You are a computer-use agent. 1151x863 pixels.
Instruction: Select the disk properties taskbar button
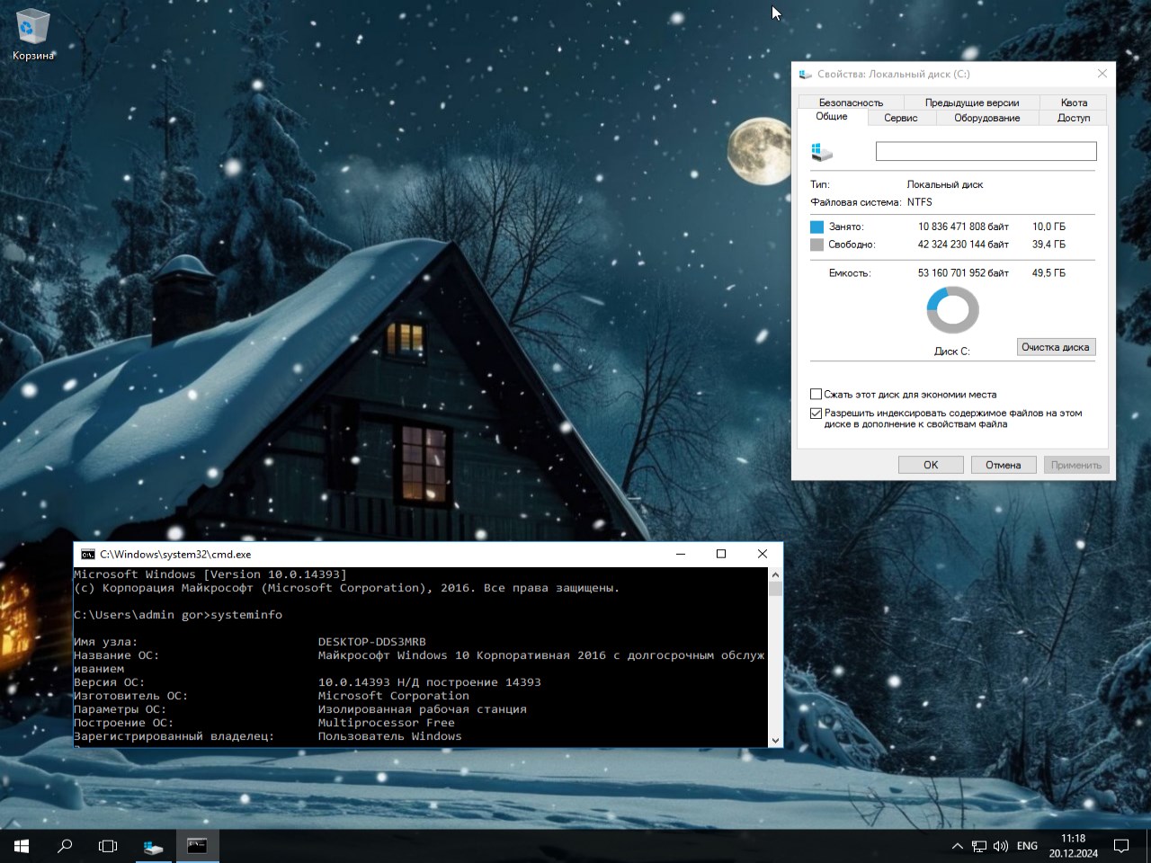154,846
